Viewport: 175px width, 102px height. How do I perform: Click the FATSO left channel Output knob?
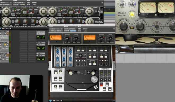(43, 11)
